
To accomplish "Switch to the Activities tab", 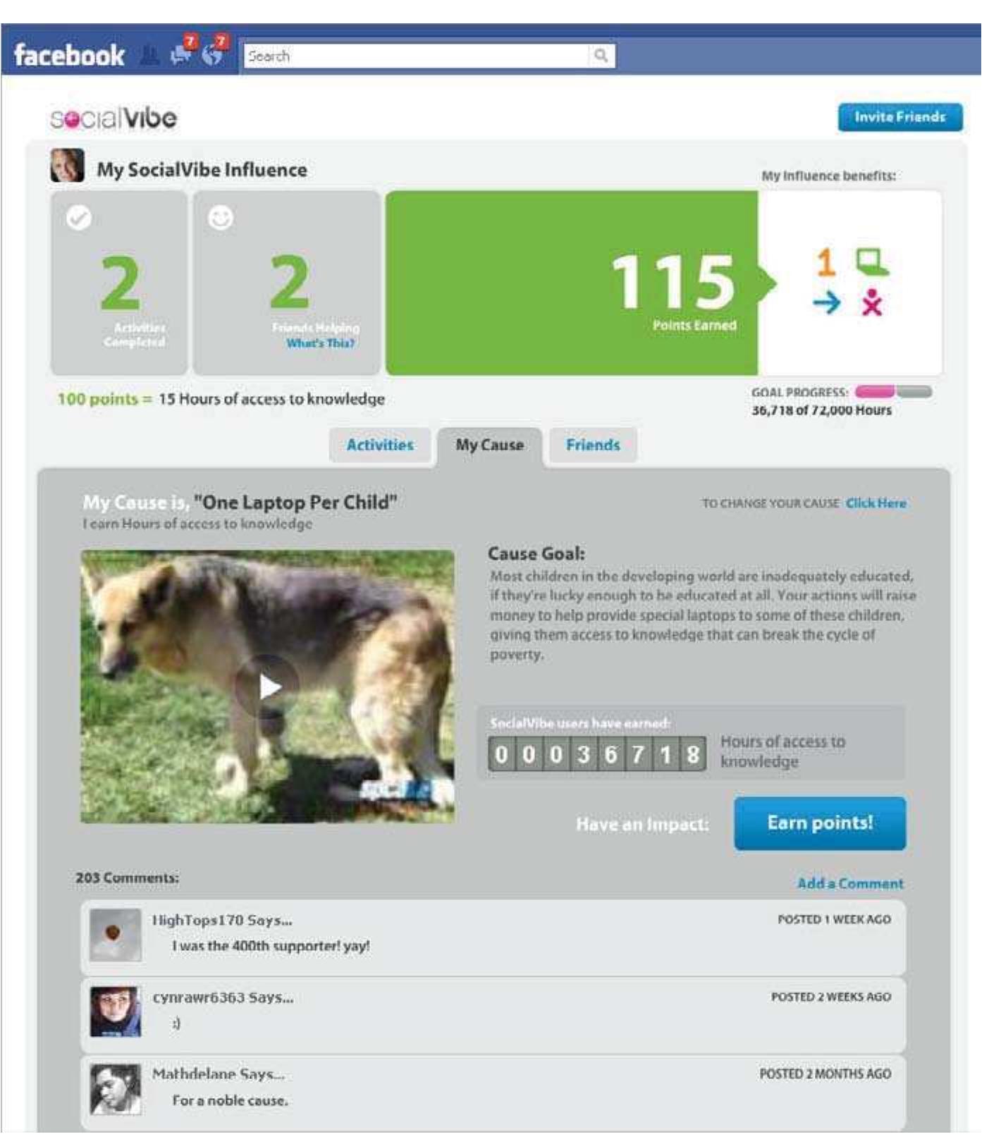I will [x=380, y=445].
